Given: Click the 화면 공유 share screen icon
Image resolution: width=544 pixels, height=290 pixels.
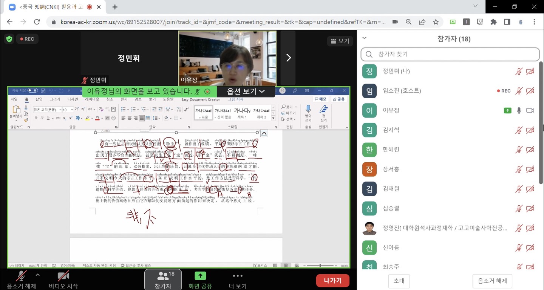Looking at the screenshot, I should point(200,276).
